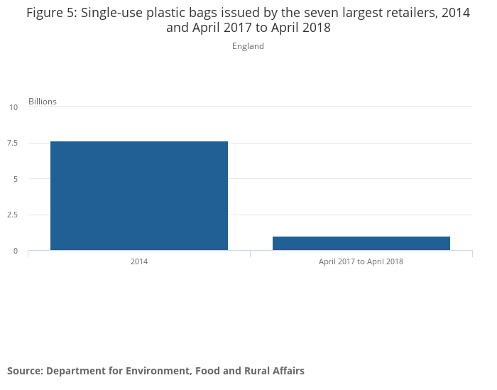Click the Figure 5 chart title
497x390 pixels.
[248, 21]
